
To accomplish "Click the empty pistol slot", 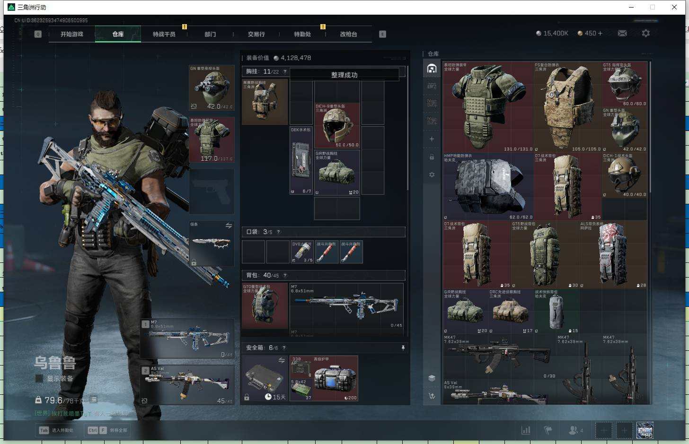I will click(x=212, y=192).
